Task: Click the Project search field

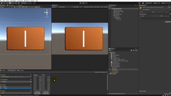Action: (121, 50)
